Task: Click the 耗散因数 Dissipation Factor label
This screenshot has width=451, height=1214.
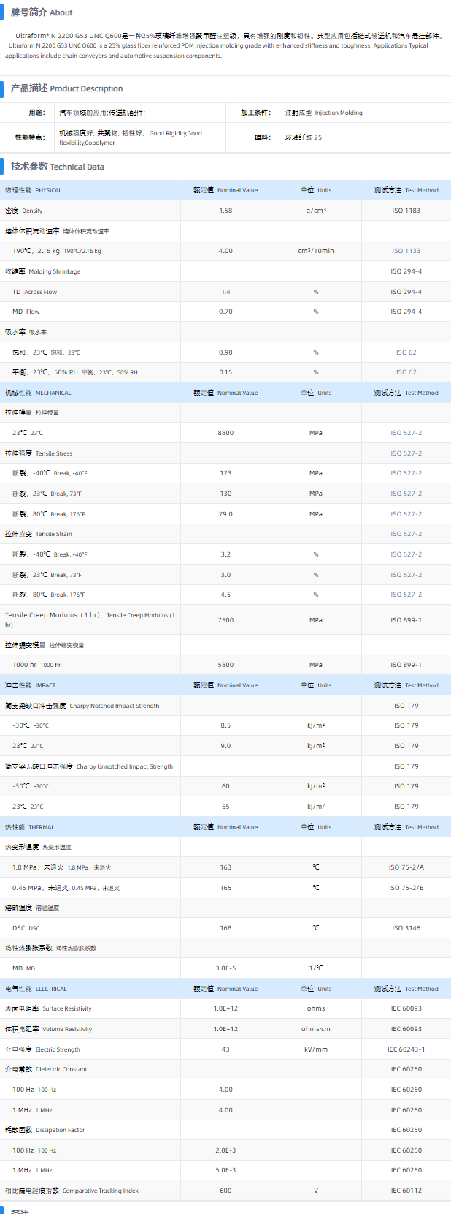Action: 45,1130
